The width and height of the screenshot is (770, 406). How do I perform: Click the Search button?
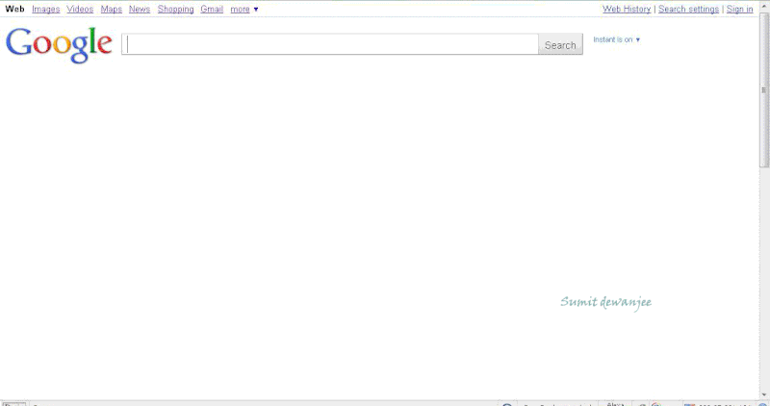[x=560, y=44]
